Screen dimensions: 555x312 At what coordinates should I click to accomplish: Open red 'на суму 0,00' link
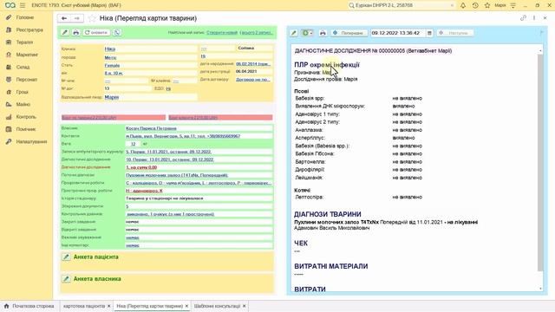[141, 167]
